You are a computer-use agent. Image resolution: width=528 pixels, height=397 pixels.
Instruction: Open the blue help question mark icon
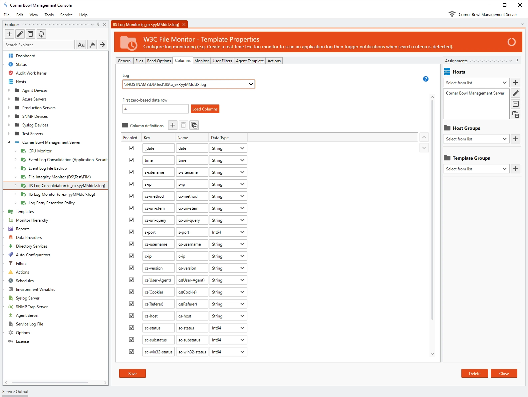click(425, 79)
